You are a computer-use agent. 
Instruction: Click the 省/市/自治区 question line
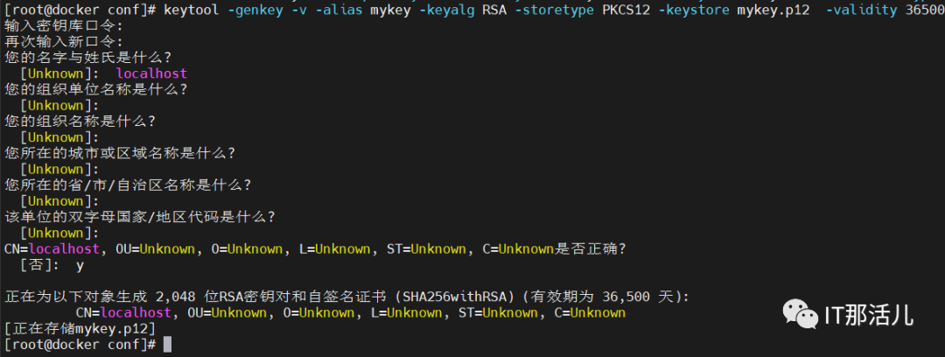[127, 185]
